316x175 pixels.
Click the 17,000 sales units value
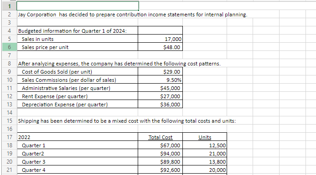coord(160,39)
